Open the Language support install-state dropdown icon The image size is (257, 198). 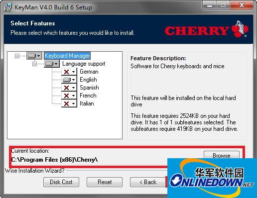pyautogui.click(x=52, y=64)
